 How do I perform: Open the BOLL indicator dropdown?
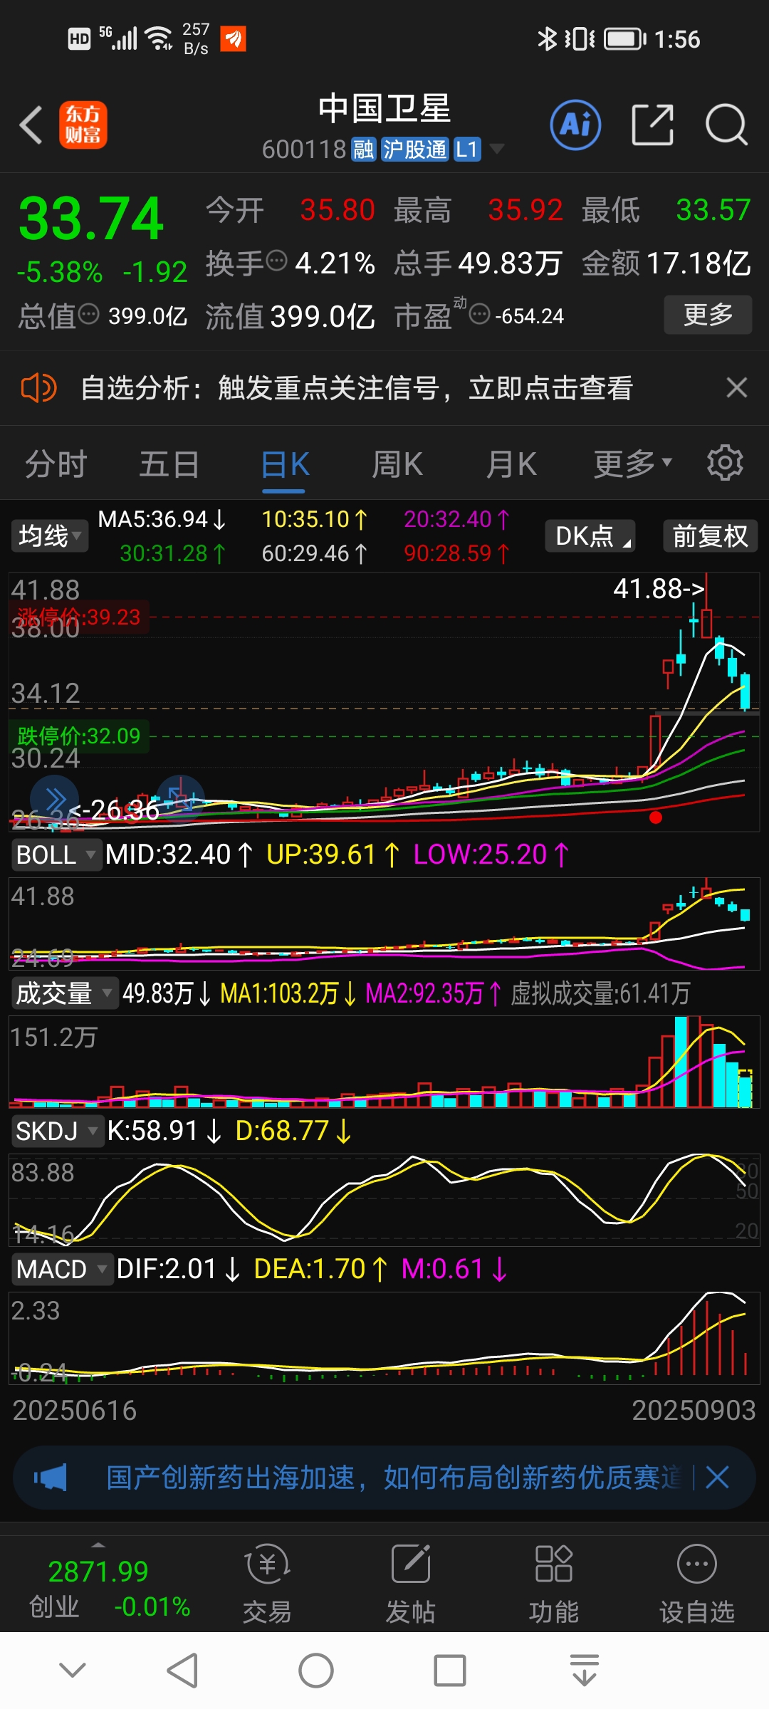pyautogui.click(x=56, y=854)
